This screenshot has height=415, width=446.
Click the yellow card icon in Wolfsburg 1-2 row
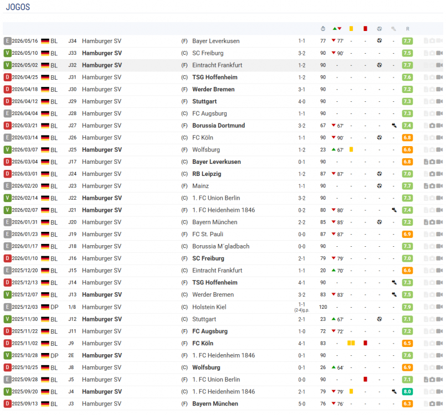[x=351, y=149]
